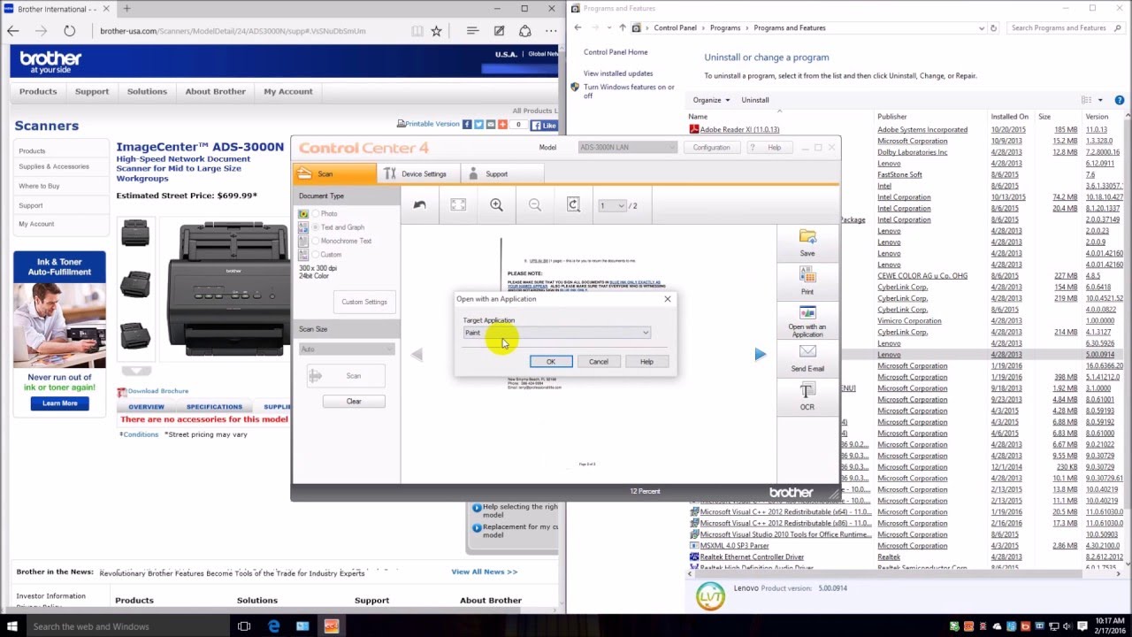Screen dimensions: 1132x637
Task: Click the zoom out magnifier icon
Action: [x=535, y=204]
